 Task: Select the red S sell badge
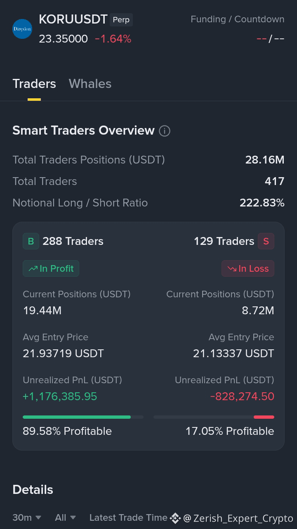click(x=266, y=241)
